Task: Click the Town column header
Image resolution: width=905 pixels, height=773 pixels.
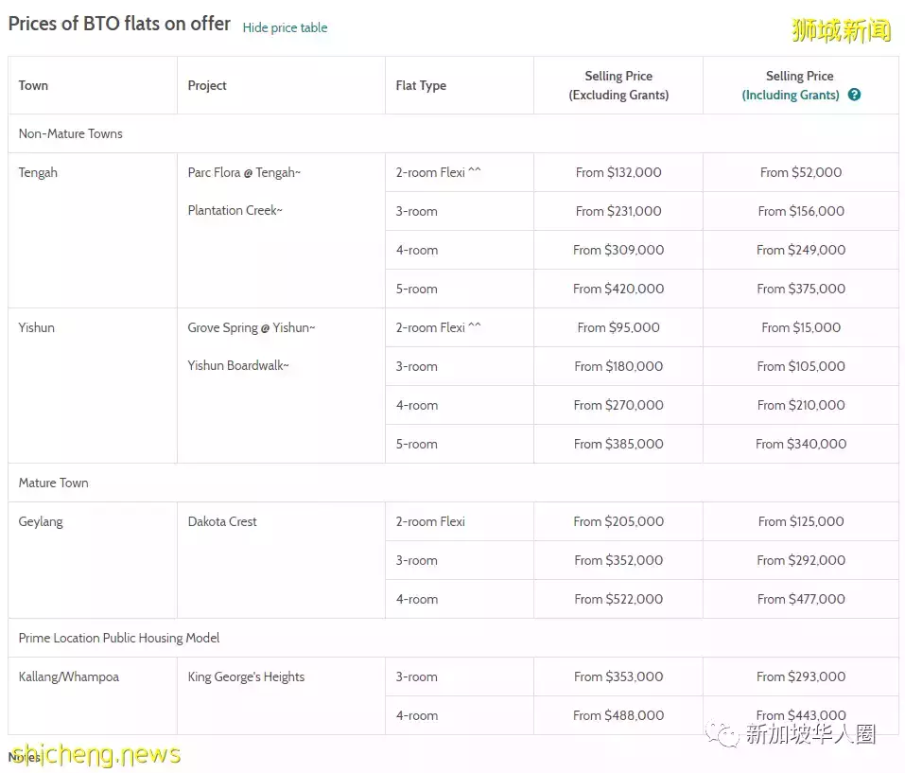Action: [33, 85]
